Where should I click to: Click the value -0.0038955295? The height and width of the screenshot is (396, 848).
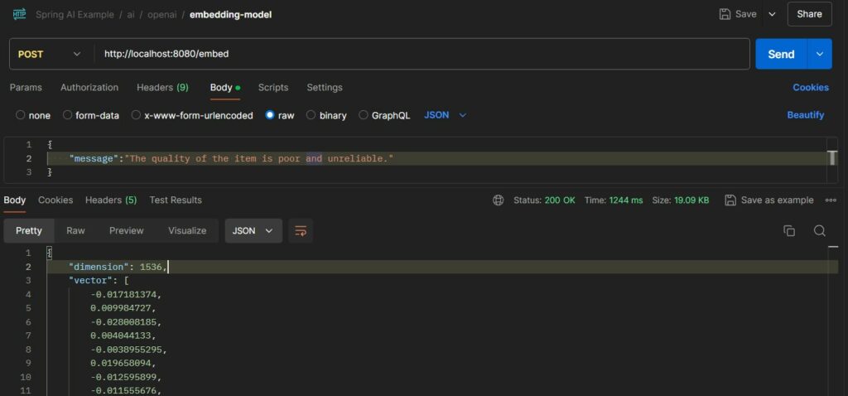(x=128, y=350)
